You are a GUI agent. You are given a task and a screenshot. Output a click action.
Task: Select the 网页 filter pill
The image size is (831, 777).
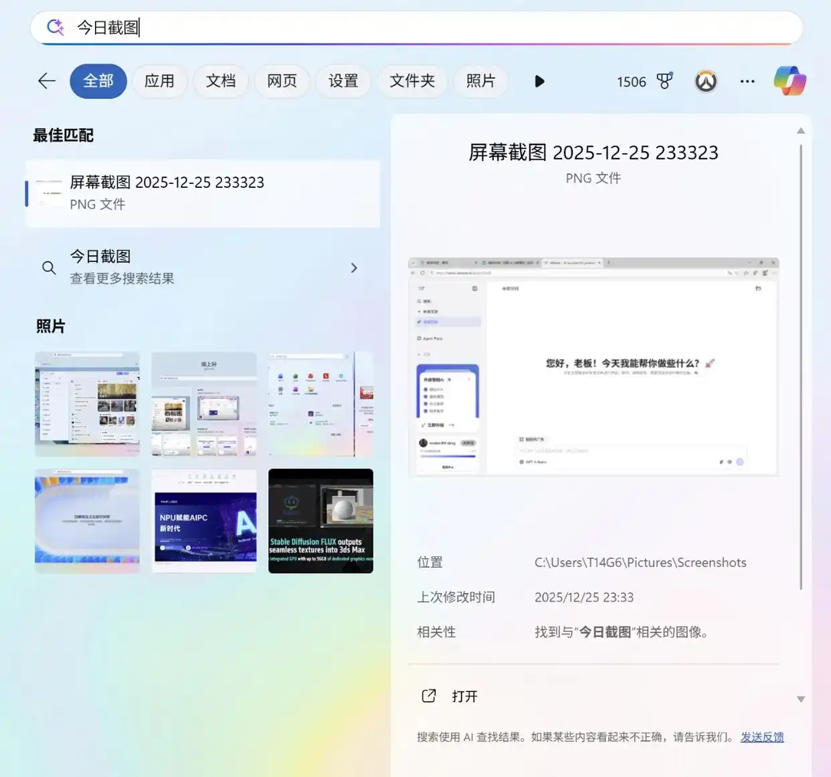click(282, 81)
